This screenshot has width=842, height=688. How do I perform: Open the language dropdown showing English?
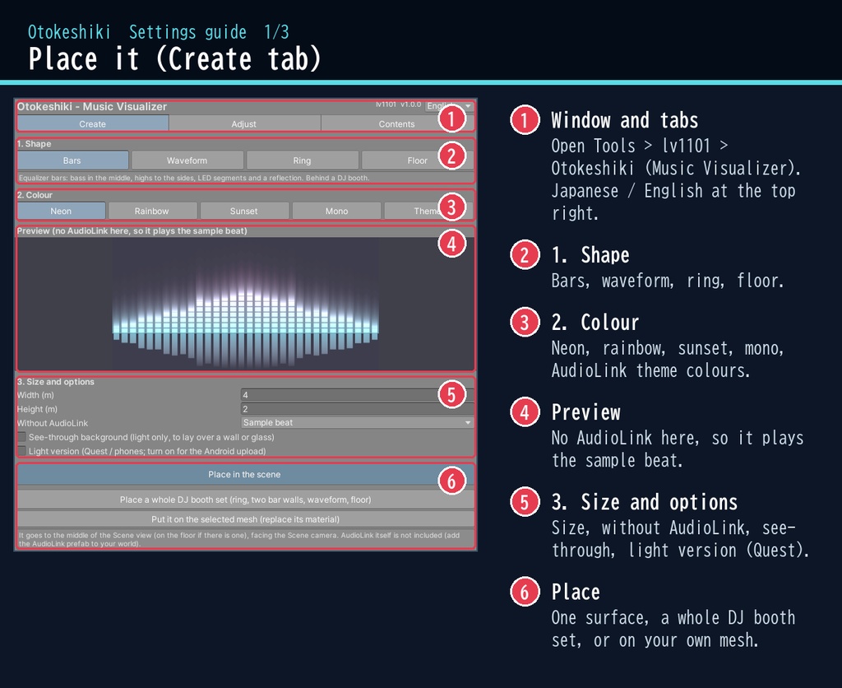(x=449, y=106)
